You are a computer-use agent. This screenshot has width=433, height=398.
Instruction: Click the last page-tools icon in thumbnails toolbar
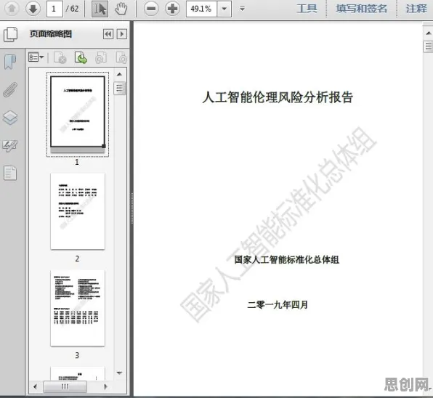coord(121,57)
